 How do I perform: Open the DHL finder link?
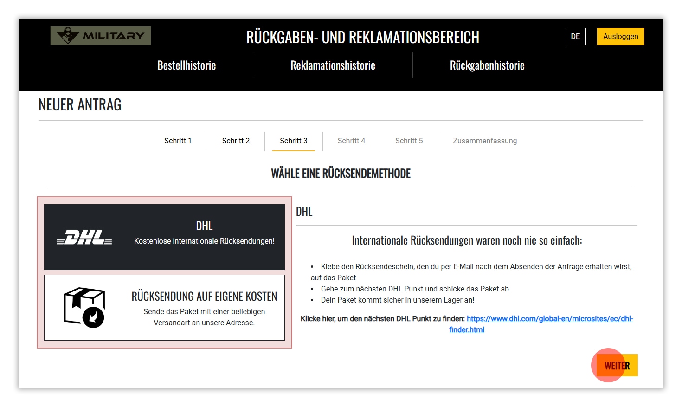(549, 319)
